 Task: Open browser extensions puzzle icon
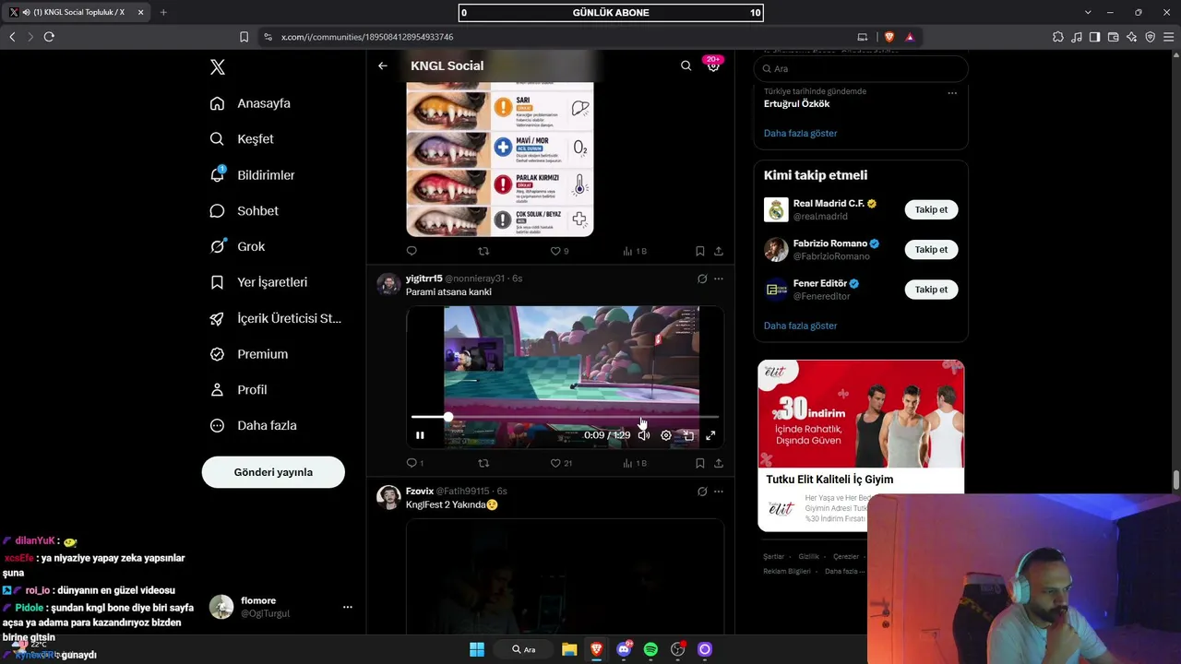pyautogui.click(x=1058, y=37)
